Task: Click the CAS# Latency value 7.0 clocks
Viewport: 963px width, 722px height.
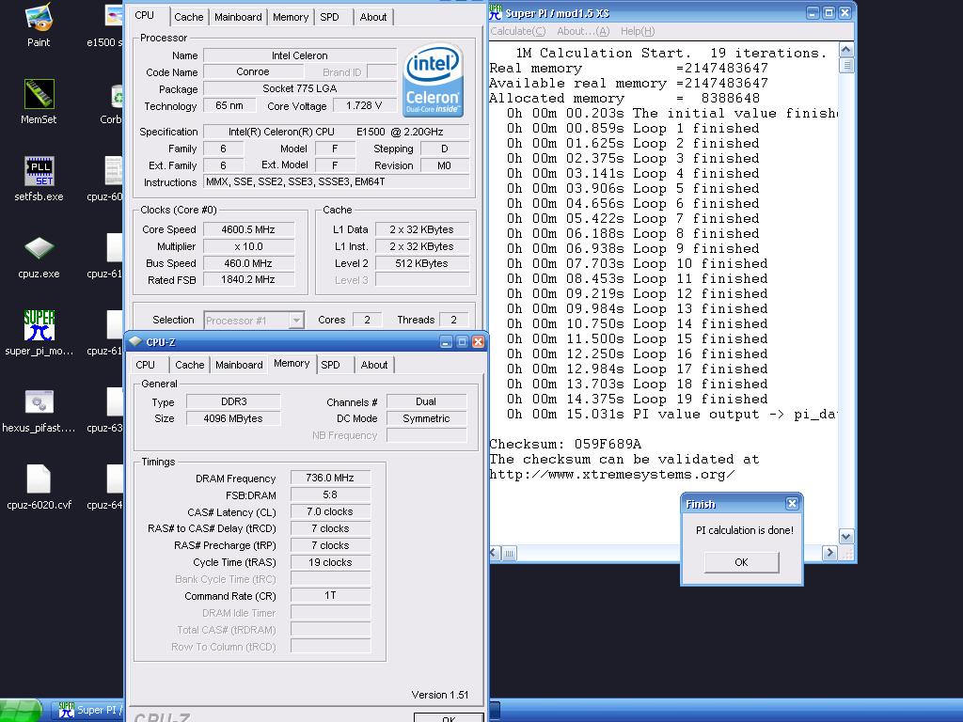Action: 330,511
